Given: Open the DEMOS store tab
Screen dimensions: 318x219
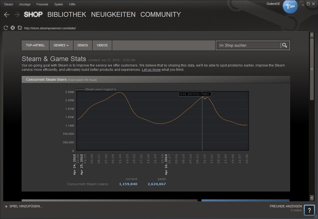Looking at the screenshot, I should pyautogui.click(x=83, y=45).
